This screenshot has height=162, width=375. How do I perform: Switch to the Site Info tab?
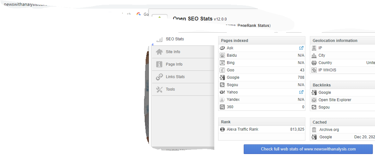[183, 52]
